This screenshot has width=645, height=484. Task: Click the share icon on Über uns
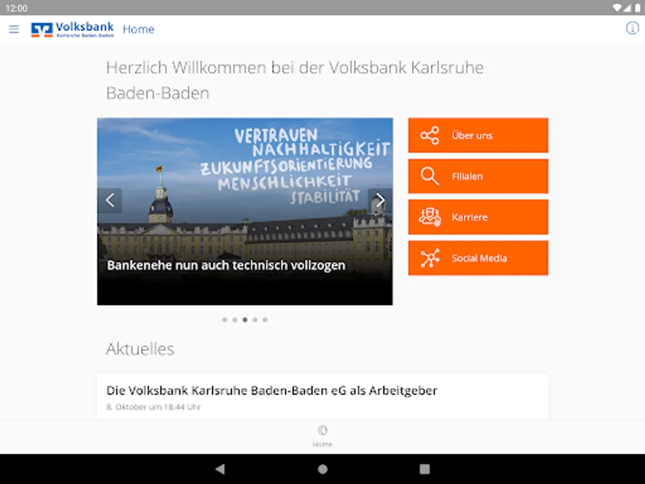coord(430,136)
